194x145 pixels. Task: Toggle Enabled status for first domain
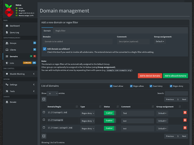click(x=110, y=113)
